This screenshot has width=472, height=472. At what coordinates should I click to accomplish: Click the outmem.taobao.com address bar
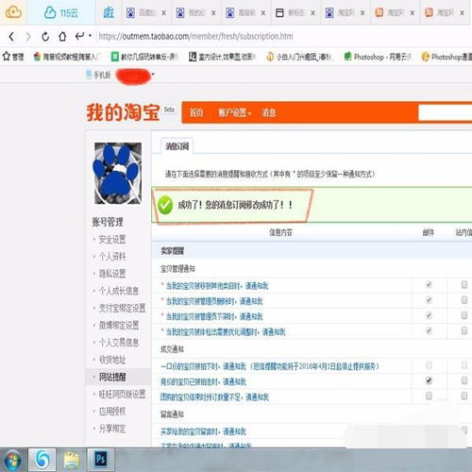195,37
